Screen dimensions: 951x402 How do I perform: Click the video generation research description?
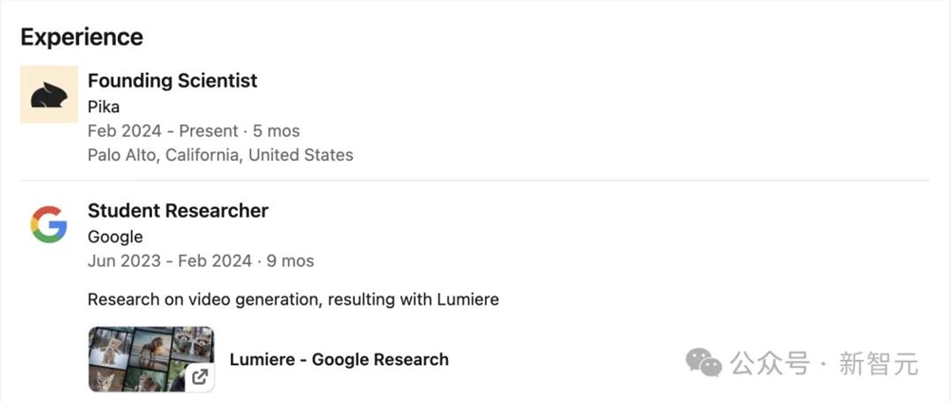pos(293,299)
